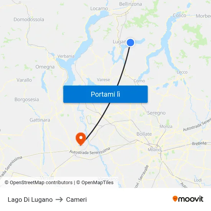
Task: Click the Moovit logo
Action: pos(188,199)
